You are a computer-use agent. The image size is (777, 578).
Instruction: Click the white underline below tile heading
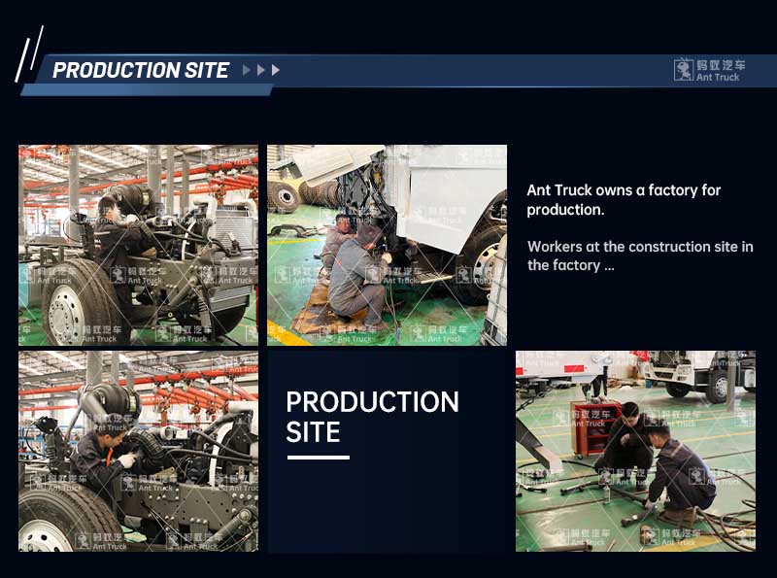[x=318, y=457]
